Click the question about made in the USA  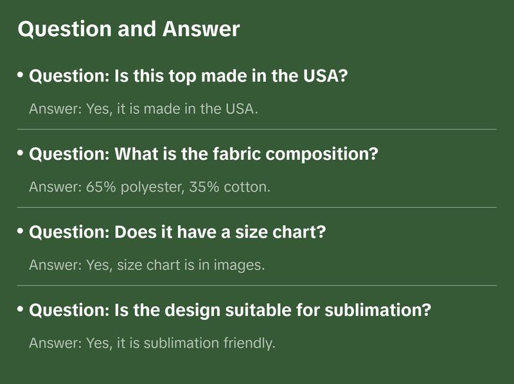pos(189,76)
